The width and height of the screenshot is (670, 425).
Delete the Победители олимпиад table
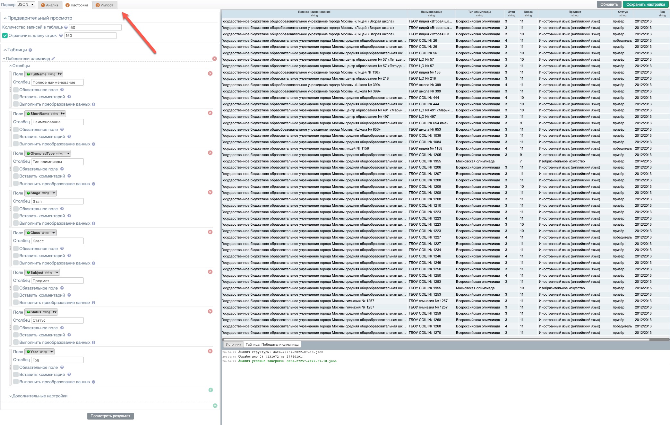point(215,59)
